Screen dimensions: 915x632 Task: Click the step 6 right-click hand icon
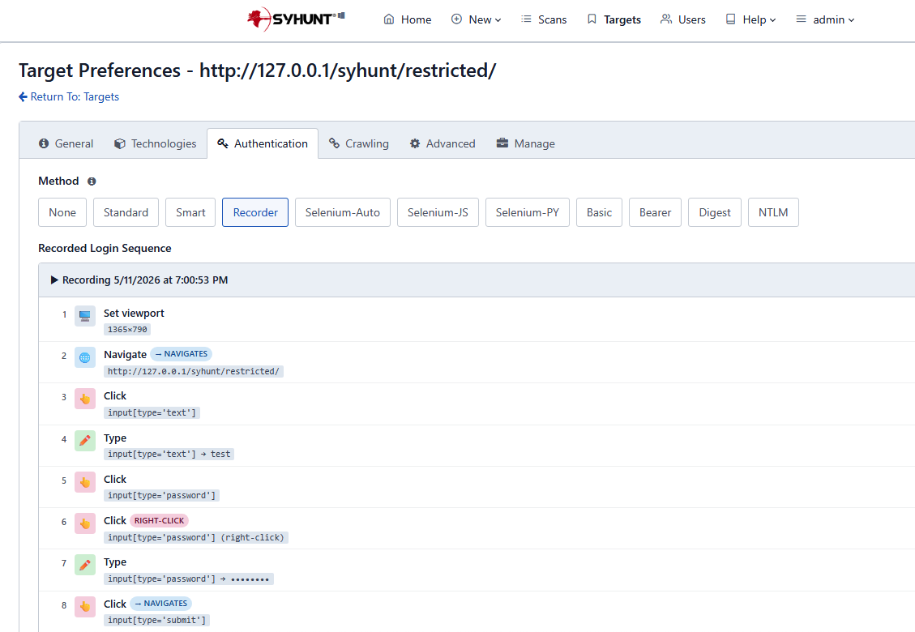coord(85,524)
